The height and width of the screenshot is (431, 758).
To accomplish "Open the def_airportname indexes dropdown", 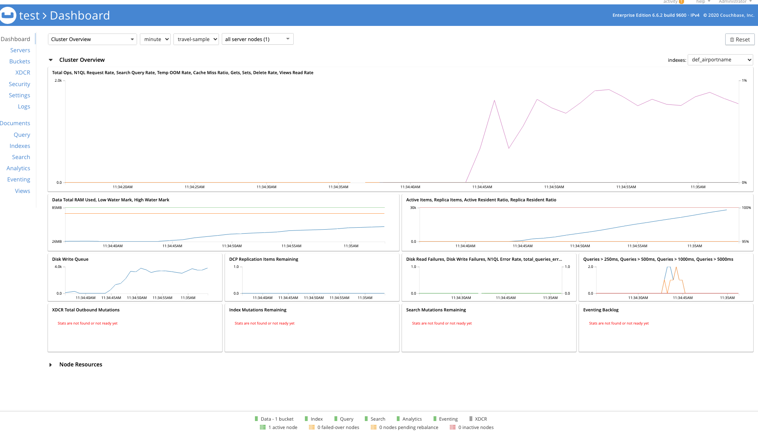I will (720, 60).
